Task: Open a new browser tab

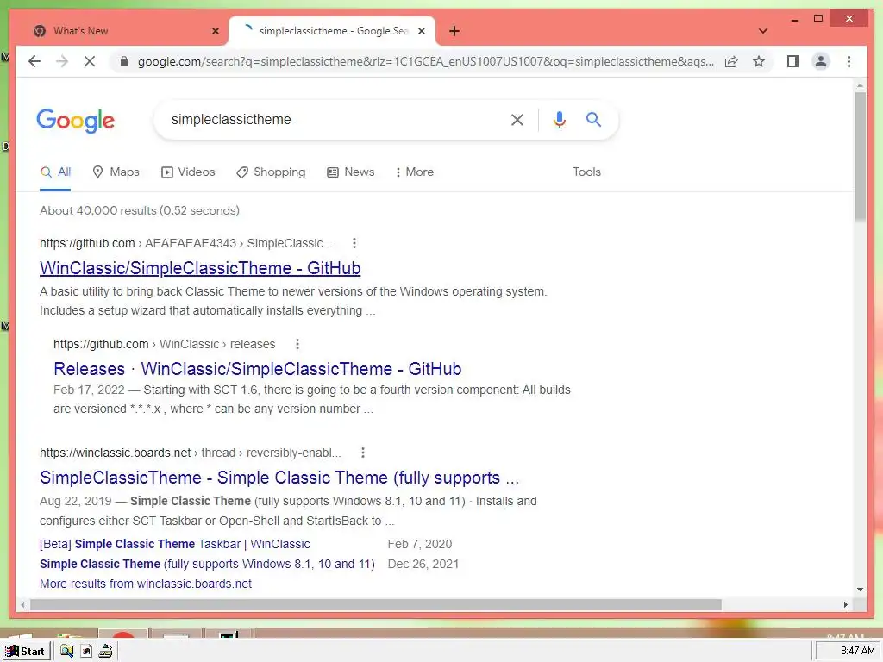Action: (454, 31)
